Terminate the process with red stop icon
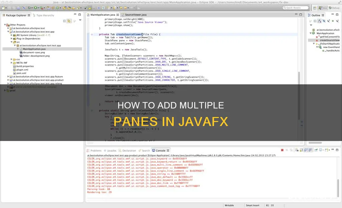This screenshot has height=208, width=342. point(282,150)
